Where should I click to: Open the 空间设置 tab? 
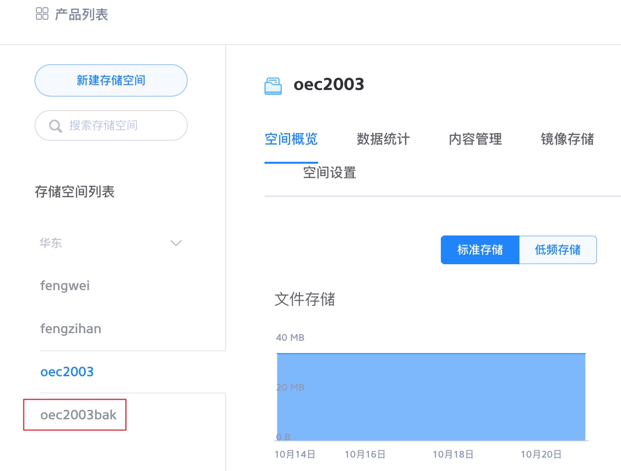pyautogui.click(x=330, y=173)
